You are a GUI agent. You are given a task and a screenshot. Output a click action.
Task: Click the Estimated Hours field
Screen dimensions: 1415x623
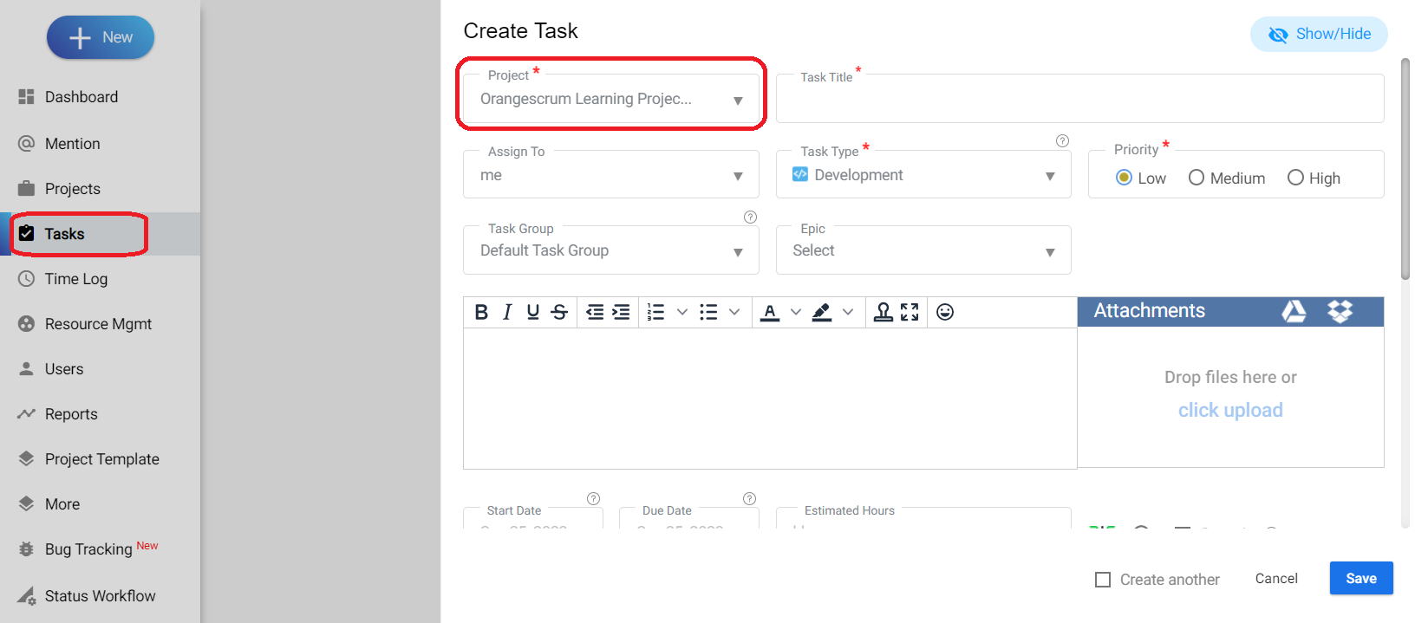[923, 518]
